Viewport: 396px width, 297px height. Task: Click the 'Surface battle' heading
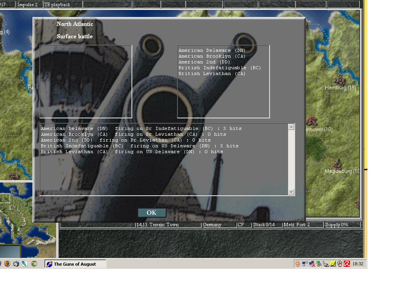coord(75,36)
